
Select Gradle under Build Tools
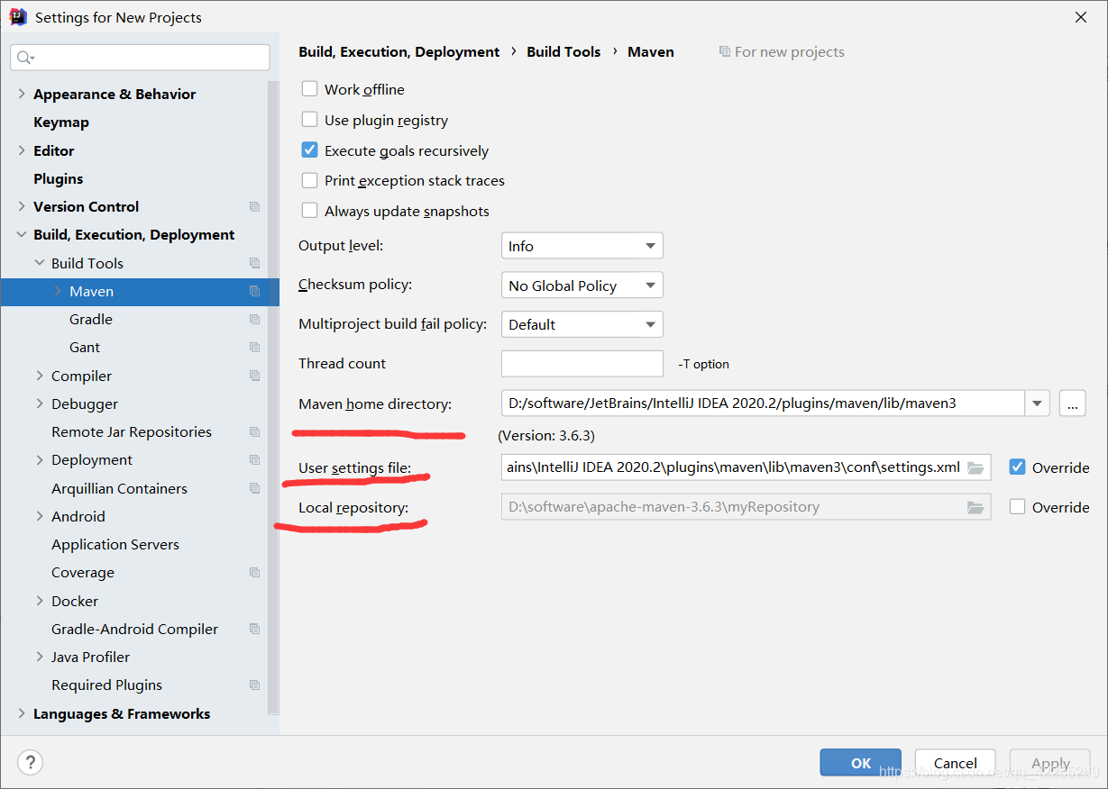[91, 320]
